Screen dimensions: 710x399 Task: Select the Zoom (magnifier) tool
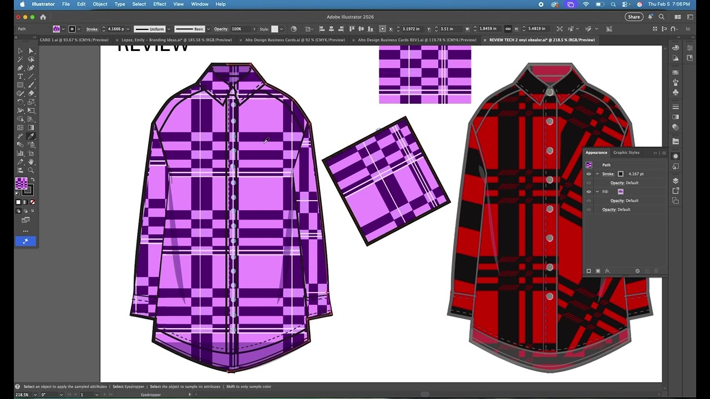pyautogui.click(x=31, y=170)
